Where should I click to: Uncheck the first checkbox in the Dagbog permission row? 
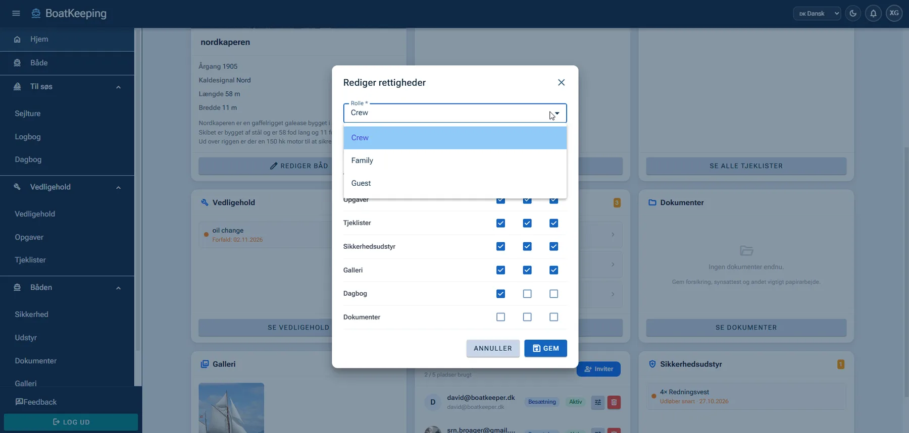coord(500,294)
